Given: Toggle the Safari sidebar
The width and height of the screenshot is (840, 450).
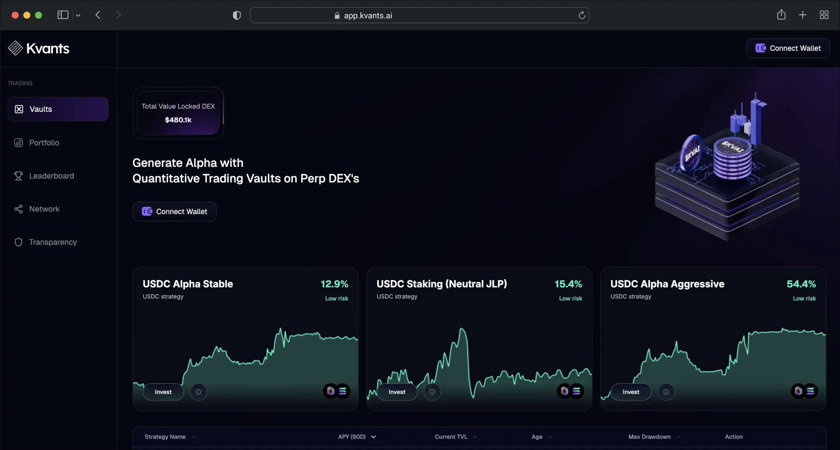Looking at the screenshot, I should (x=63, y=15).
